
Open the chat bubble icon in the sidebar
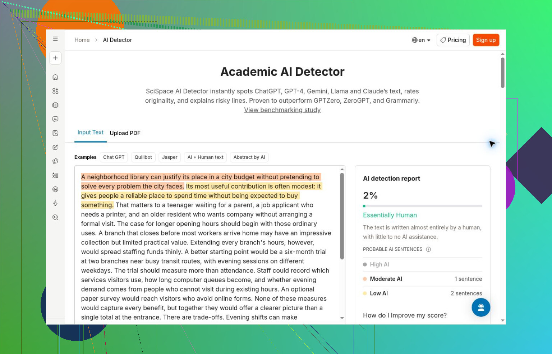[55, 119]
